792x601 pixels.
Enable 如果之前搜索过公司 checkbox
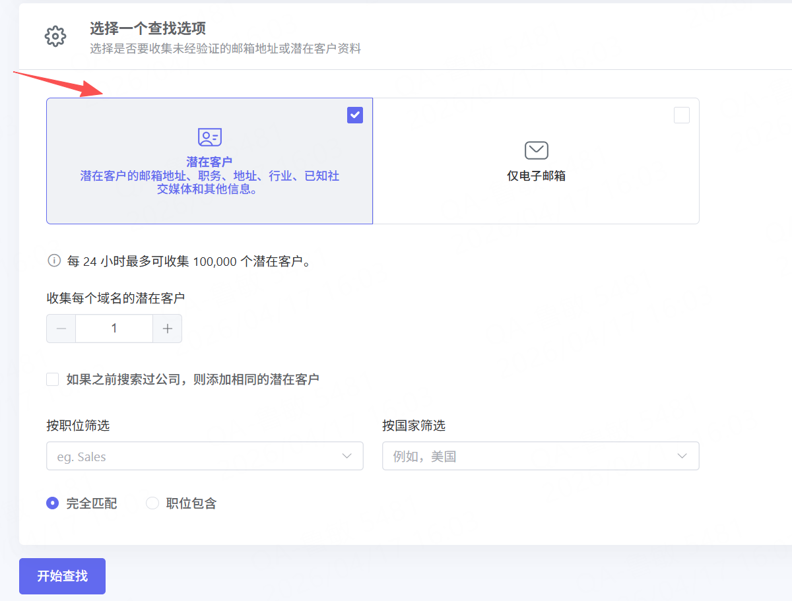click(x=53, y=379)
